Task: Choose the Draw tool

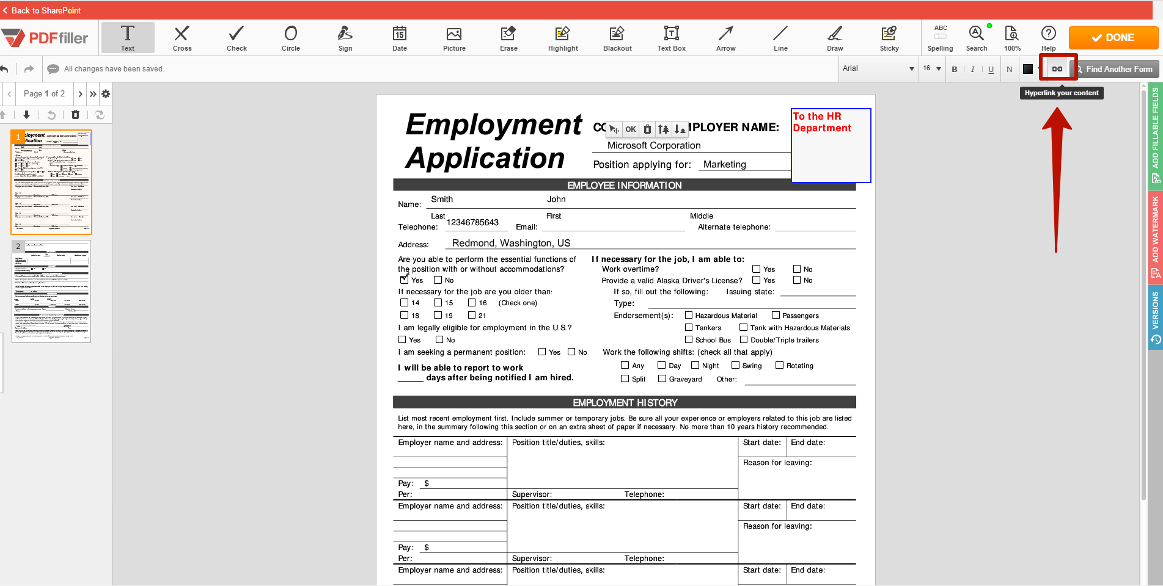Action: [x=835, y=38]
